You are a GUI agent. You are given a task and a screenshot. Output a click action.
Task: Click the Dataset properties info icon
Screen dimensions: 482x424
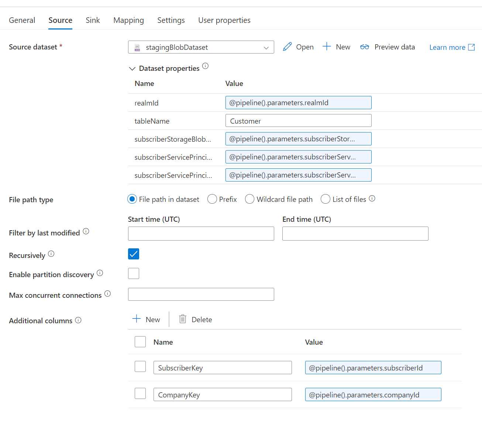point(206,66)
